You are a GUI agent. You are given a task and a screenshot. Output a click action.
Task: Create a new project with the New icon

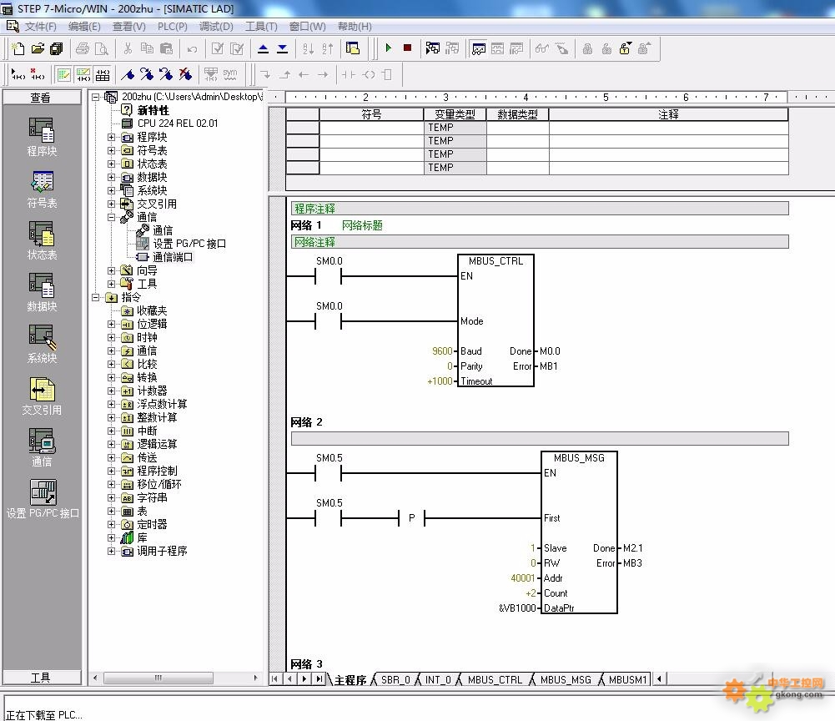coord(18,48)
